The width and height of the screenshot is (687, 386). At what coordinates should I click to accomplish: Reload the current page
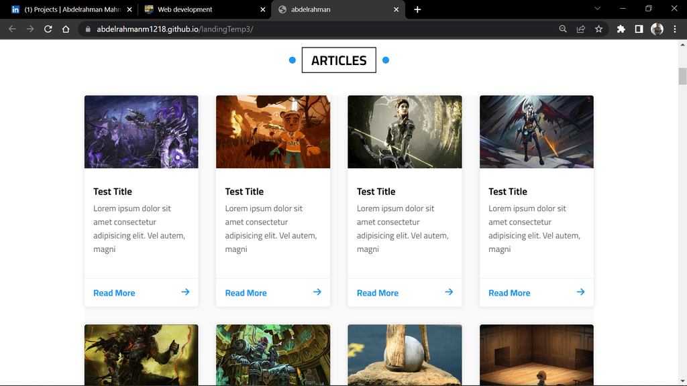48,29
